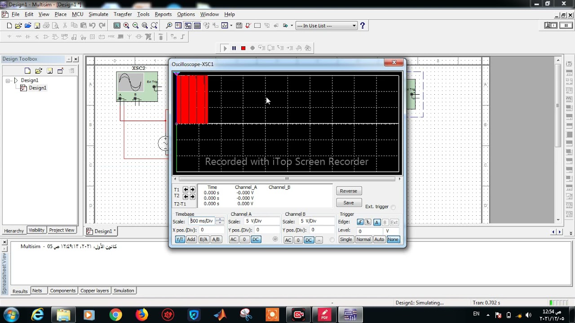
Task: Click the T1 cursor marker atop oscilloscope display
Action: 176,74
